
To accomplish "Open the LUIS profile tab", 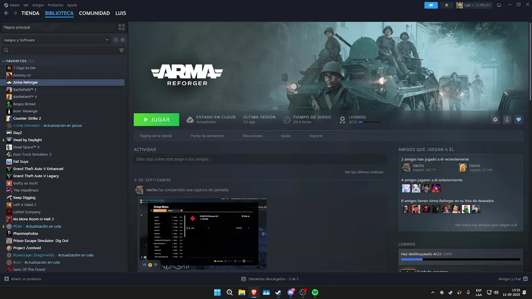I will point(121,13).
